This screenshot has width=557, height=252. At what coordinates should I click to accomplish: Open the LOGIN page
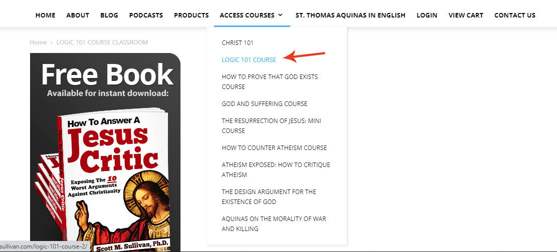[x=427, y=15]
